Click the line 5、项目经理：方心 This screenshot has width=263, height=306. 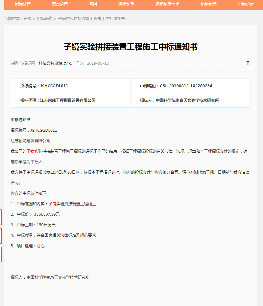28,246
